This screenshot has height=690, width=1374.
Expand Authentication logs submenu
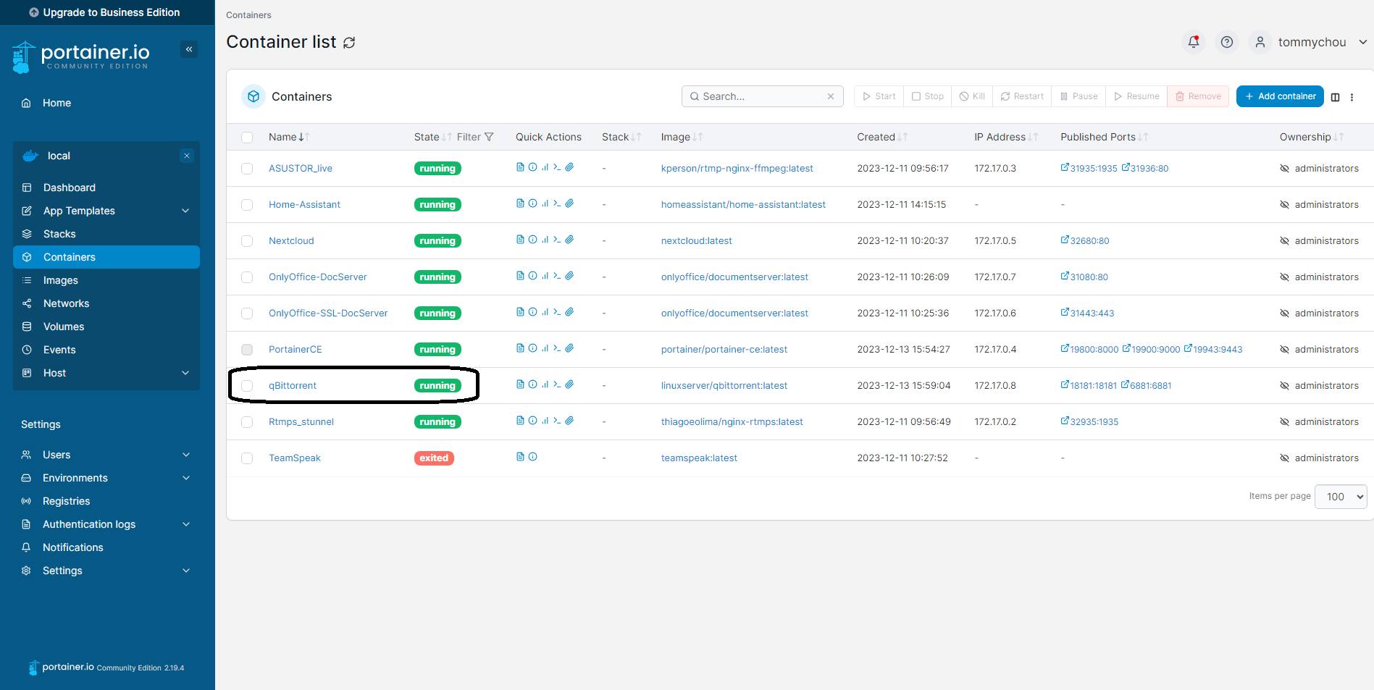pyautogui.click(x=186, y=524)
